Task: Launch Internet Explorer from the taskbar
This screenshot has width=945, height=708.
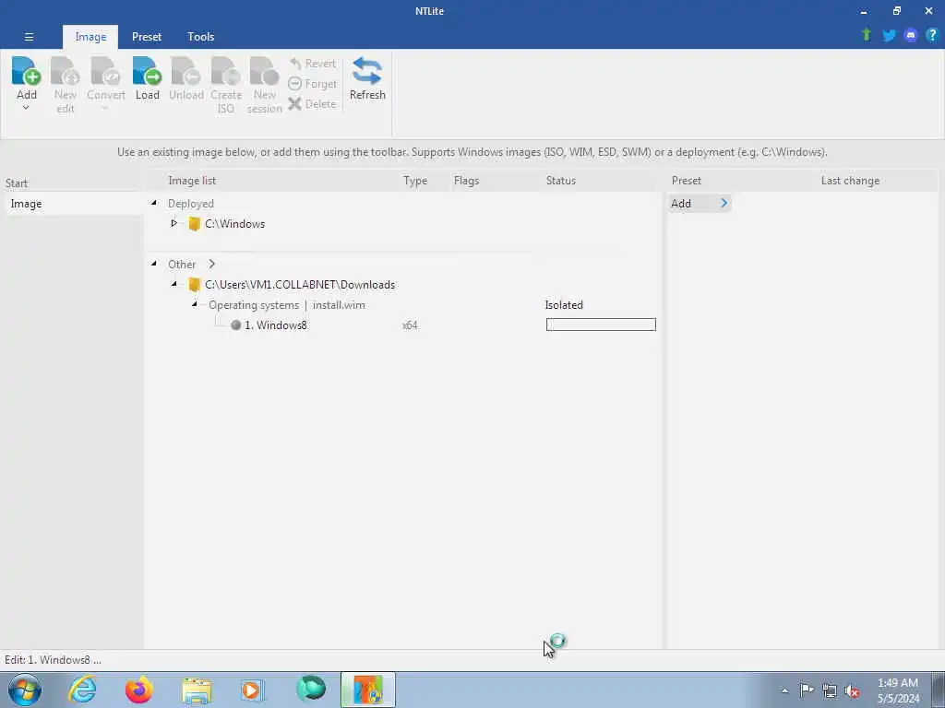Action: tap(82, 690)
